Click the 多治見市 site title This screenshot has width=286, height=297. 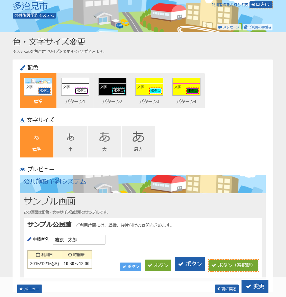click(30, 6)
